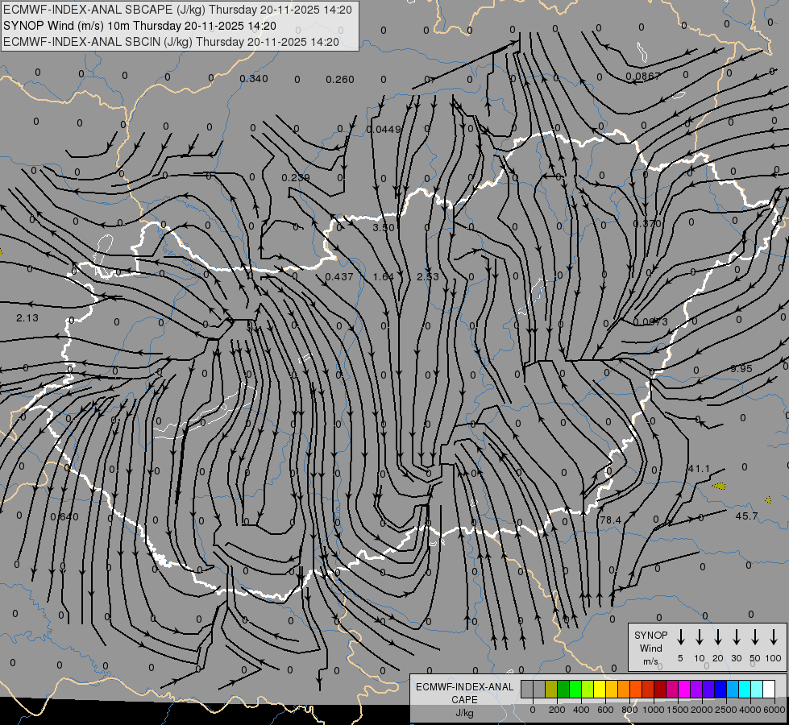Click the 5 m/s wind arrow in legend
The image size is (789, 725).
(x=680, y=637)
